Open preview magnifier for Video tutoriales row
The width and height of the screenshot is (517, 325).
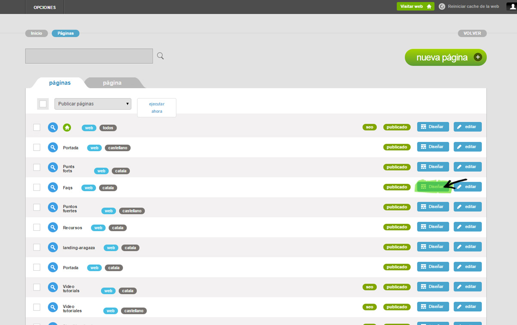53,307
